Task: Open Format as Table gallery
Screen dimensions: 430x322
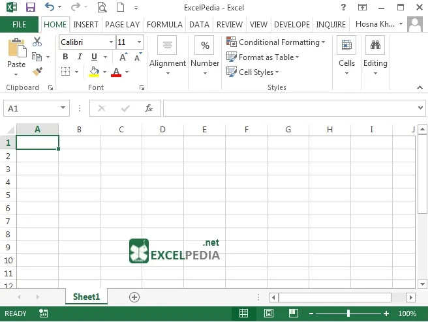Action: point(263,57)
